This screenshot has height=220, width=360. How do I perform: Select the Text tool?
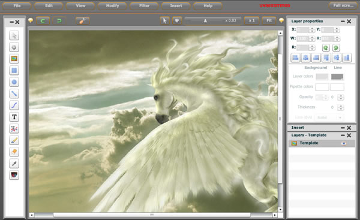(14, 117)
